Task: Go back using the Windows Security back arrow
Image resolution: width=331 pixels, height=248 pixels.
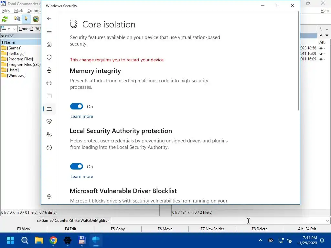Action: (49, 18)
